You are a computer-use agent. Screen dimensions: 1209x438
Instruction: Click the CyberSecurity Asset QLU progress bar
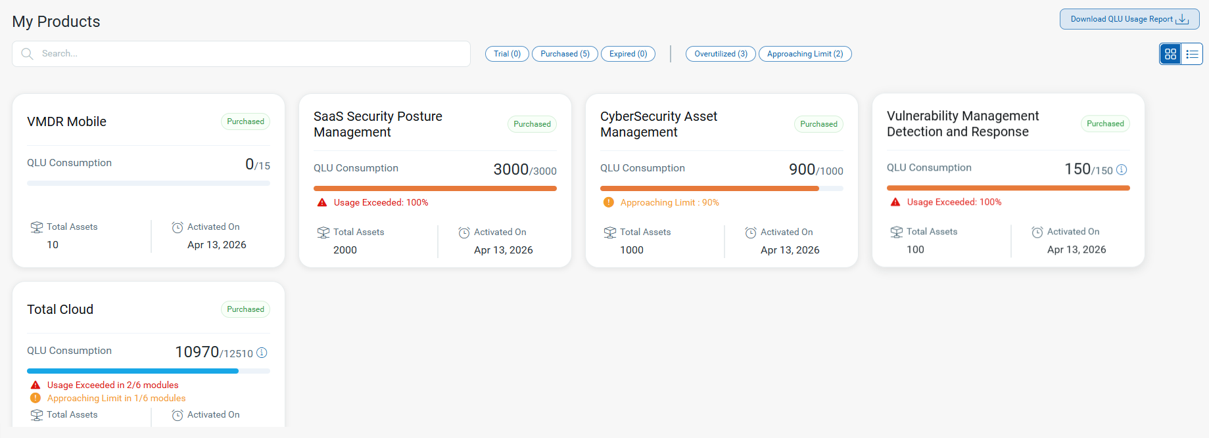722,188
